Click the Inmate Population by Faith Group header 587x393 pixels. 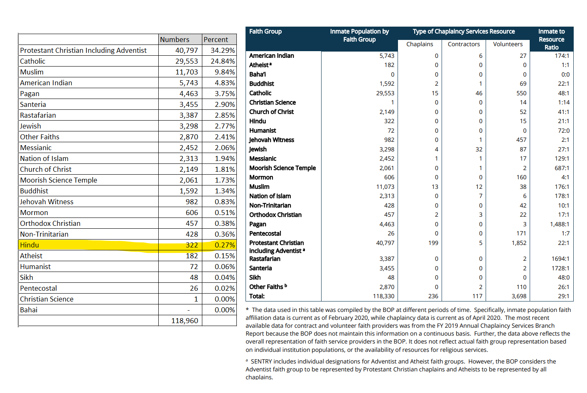point(359,35)
